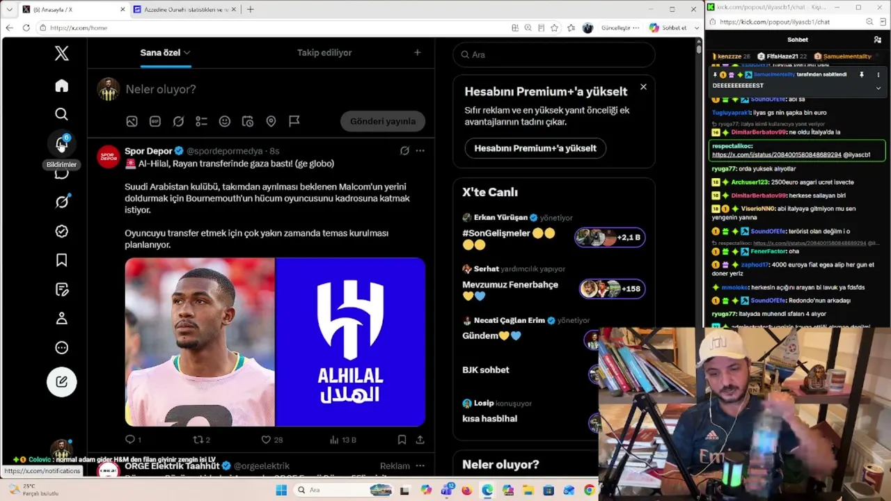Open chat user list icon in Kick window

pyautogui.click(x=877, y=40)
